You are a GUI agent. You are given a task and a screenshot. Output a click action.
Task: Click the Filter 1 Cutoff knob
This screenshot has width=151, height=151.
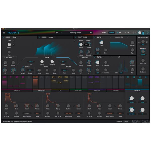tap(101, 43)
